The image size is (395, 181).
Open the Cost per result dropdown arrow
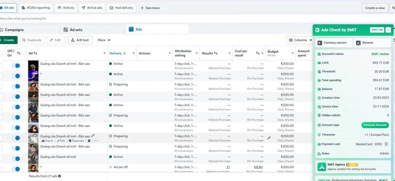point(263,53)
